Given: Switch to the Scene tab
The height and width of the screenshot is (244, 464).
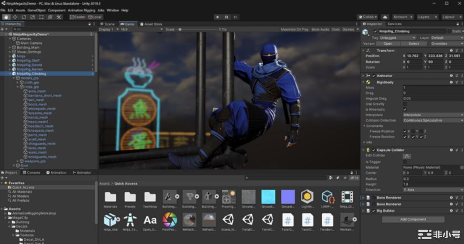Looking at the screenshot, I should 108,24.
